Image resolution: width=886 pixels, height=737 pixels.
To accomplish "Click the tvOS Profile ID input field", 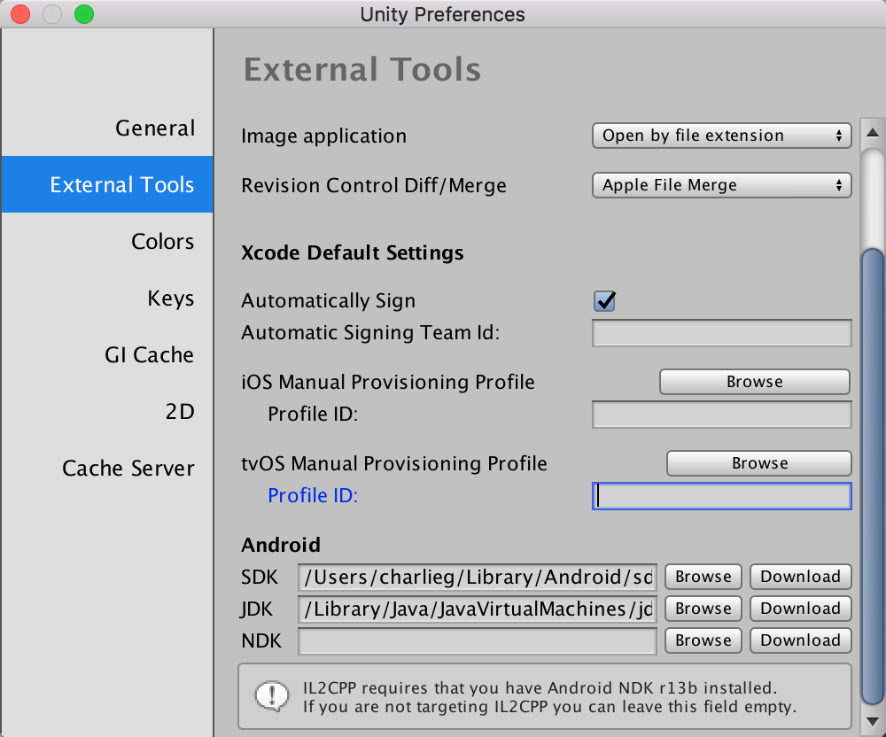I will click(x=721, y=496).
